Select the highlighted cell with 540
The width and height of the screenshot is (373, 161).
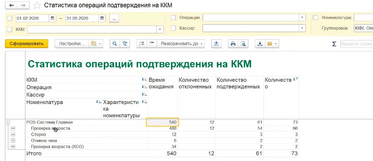163,122
